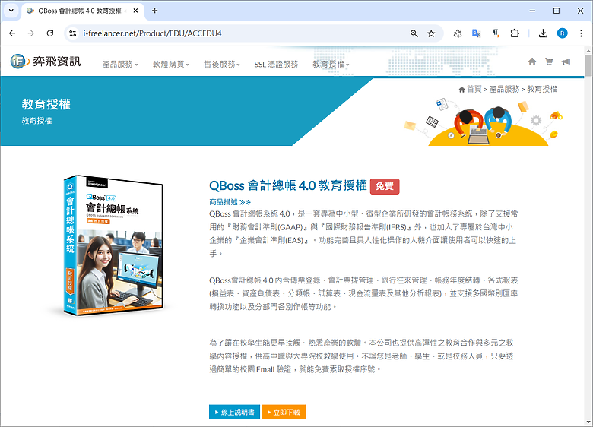Click the megaphone announcements icon
This screenshot has height=427, width=593.
click(566, 62)
